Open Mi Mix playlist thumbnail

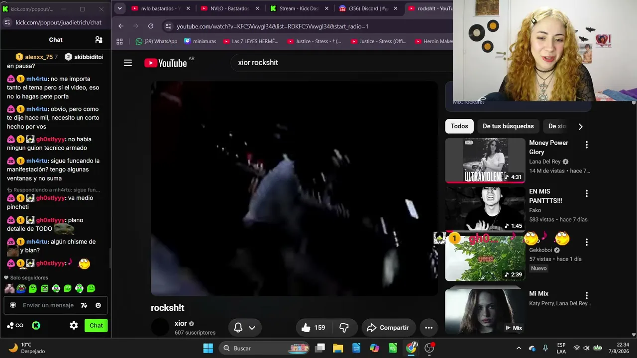tap(485, 311)
